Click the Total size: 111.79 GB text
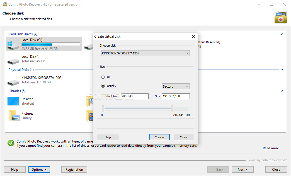This screenshot has height=176, width=291. tap(36, 82)
